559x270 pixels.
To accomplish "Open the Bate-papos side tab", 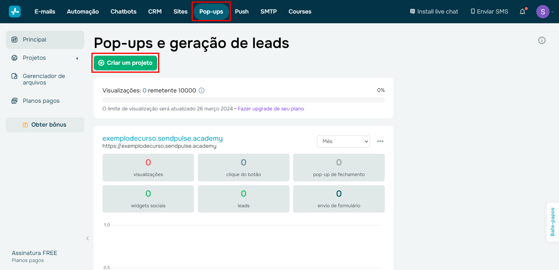I will click(553, 222).
